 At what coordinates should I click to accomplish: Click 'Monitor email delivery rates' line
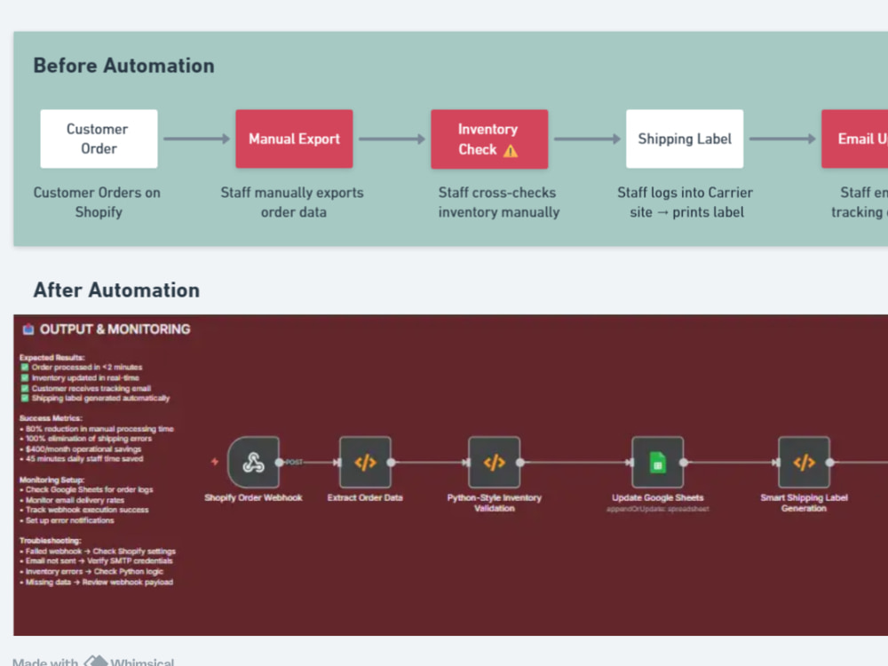[72, 500]
